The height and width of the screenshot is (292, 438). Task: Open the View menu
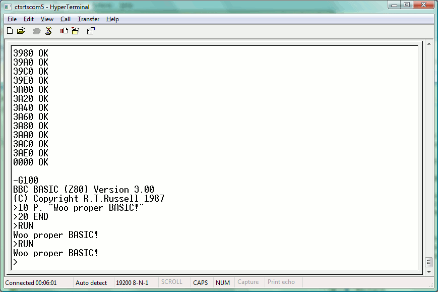[47, 19]
